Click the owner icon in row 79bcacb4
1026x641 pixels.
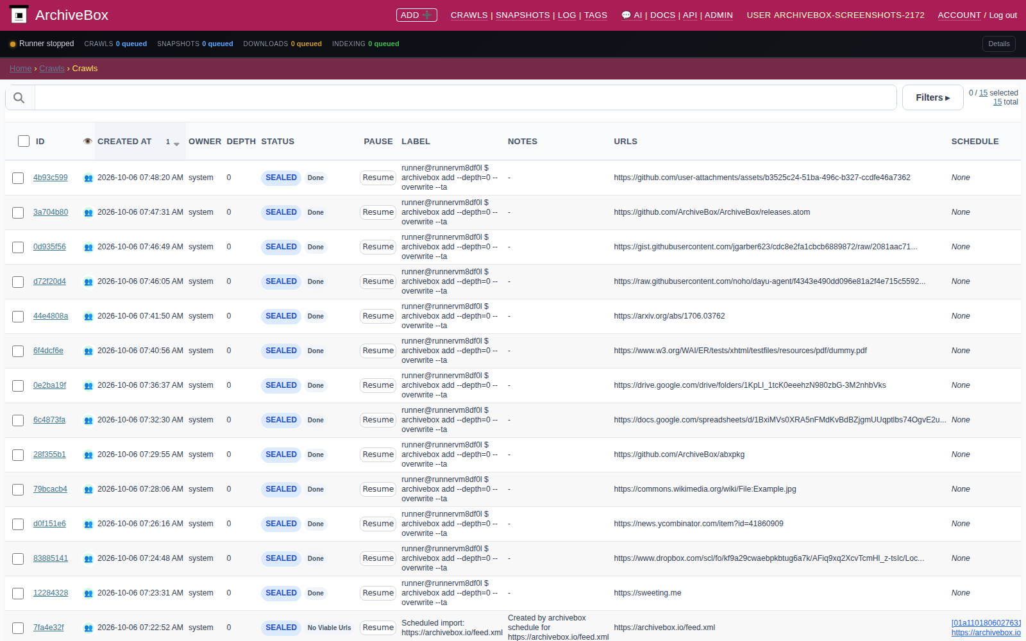click(x=88, y=490)
